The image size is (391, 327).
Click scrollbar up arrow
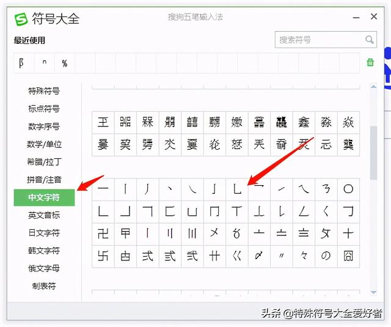point(373,87)
